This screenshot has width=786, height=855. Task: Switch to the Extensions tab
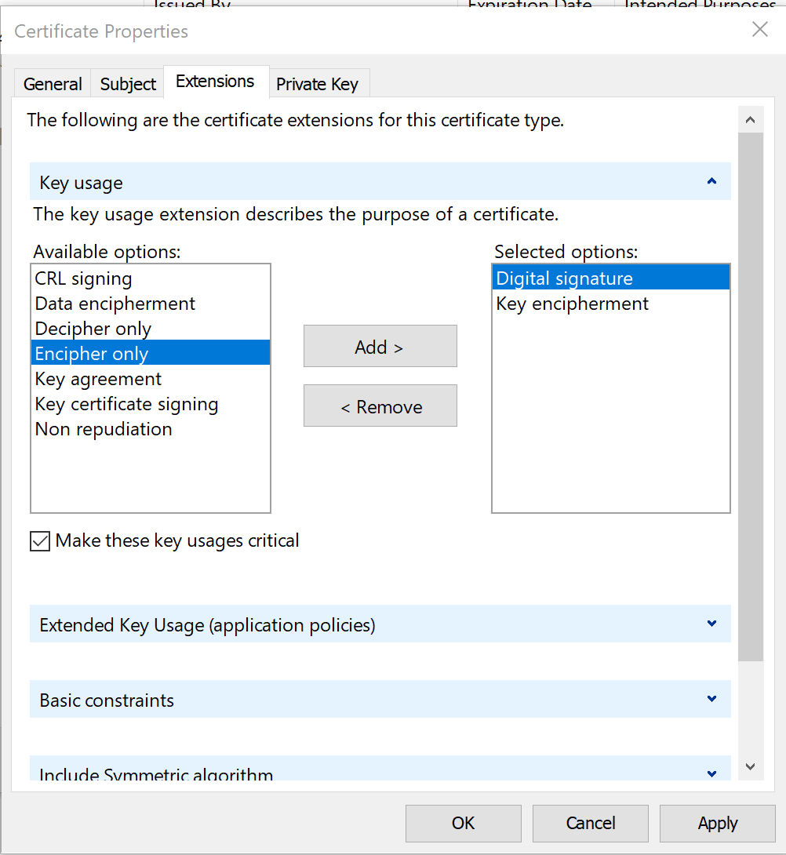click(216, 80)
